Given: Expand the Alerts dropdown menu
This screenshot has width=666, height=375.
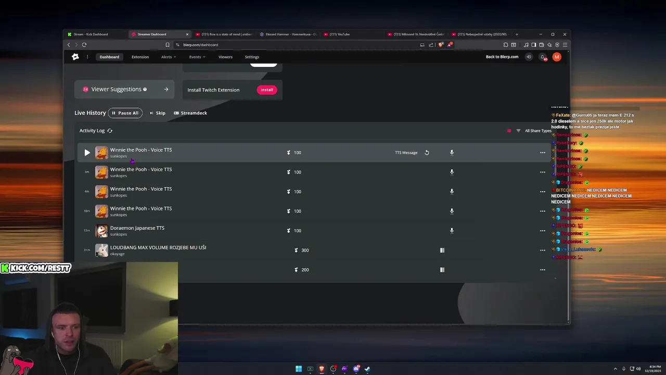Looking at the screenshot, I should pyautogui.click(x=169, y=57).
